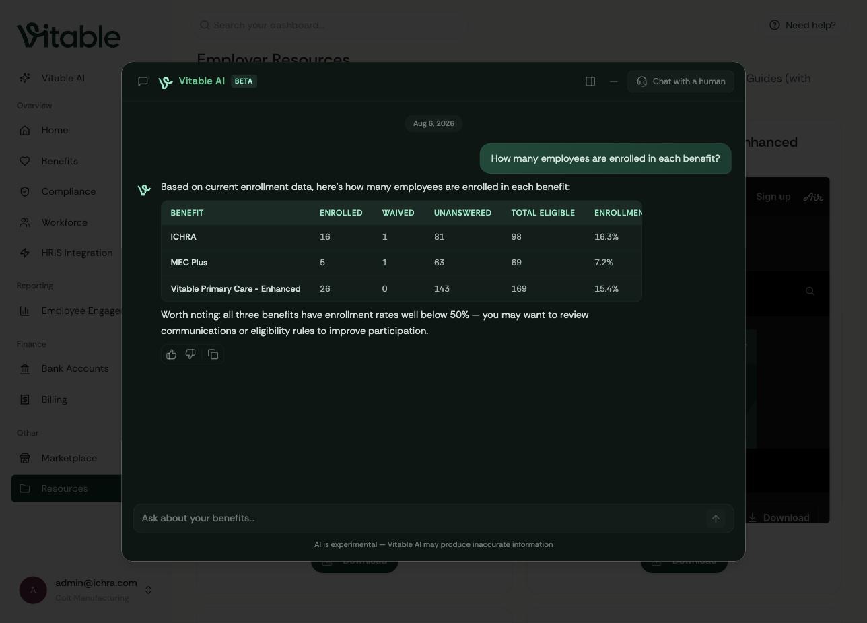Click the BENEFIT column header
867x623 pixels.
click(187, 213)
